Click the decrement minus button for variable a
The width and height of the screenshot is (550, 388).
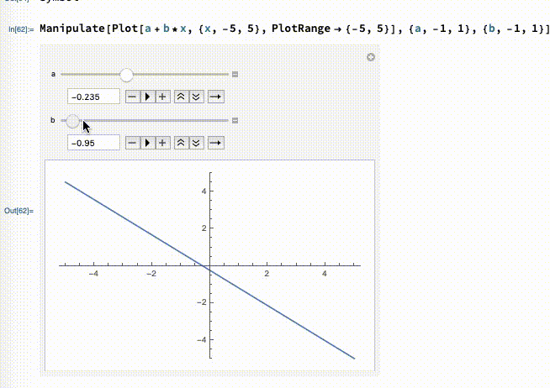point(133,97)
